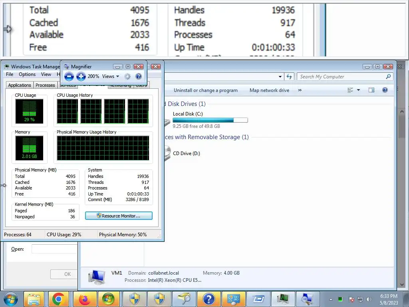Click the Open input field in Run dialog
409x307 pixels.
(x=54, y=249)
